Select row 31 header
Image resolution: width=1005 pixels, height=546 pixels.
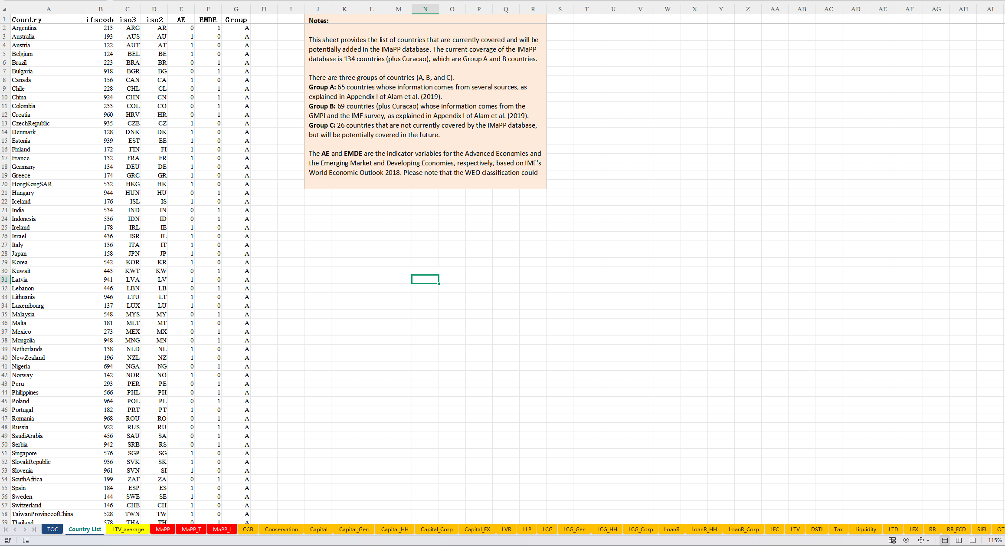tap(4, 280)
